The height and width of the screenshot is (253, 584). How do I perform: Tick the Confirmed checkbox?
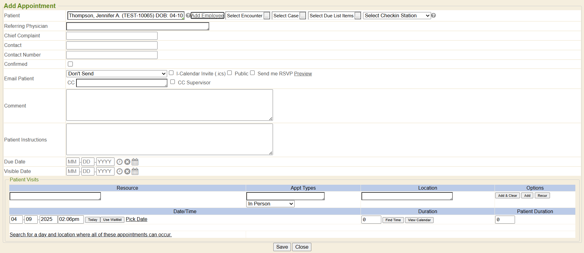[70, 64]
